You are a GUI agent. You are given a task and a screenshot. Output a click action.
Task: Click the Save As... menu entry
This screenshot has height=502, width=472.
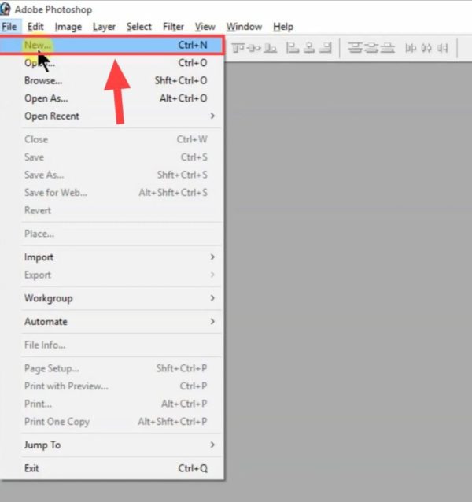point(111,175)
